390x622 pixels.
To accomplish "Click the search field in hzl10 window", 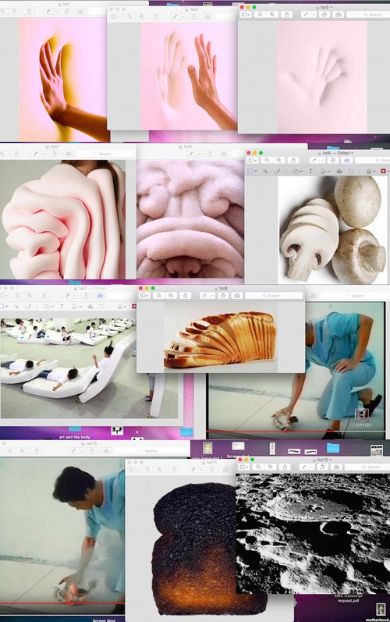I will tap(152, 450).
